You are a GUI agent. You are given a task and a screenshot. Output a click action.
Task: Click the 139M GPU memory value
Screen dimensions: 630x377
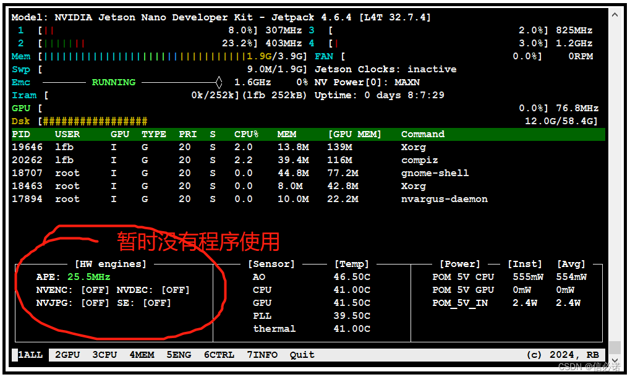[339, 147]
